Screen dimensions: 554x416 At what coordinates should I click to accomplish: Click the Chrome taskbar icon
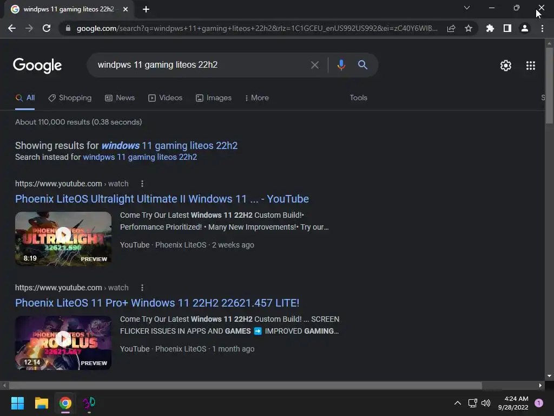(65, 403)
